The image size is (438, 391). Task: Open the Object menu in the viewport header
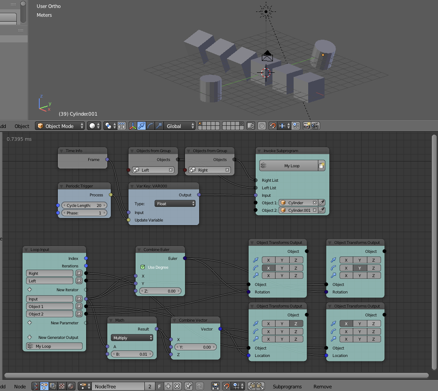22,126
